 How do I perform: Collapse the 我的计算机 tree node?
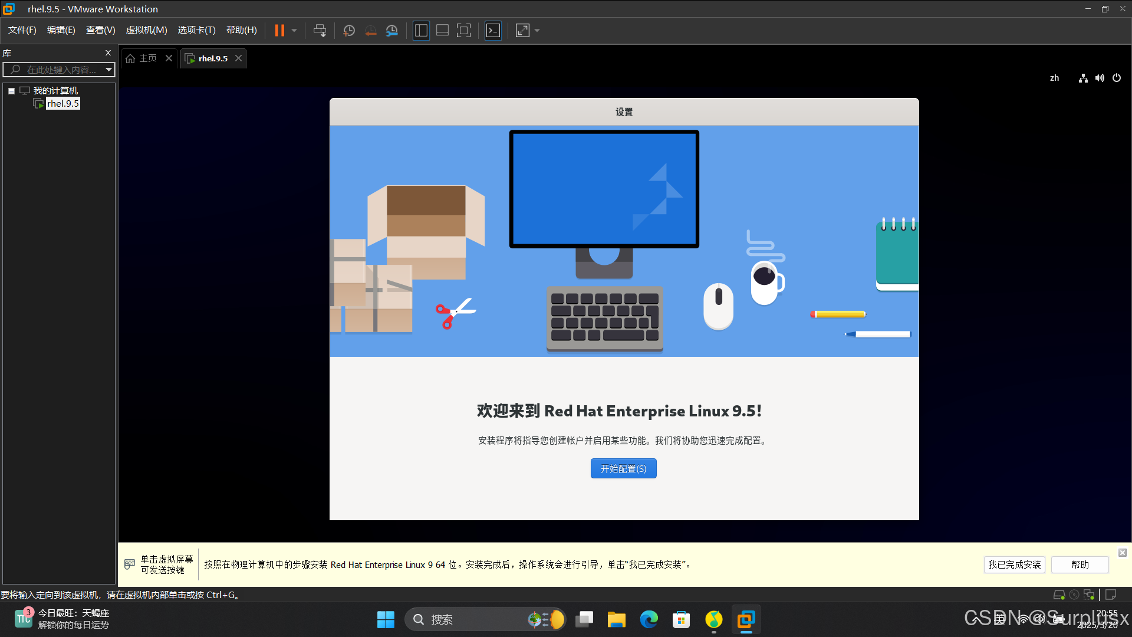[x=11, y=91]
